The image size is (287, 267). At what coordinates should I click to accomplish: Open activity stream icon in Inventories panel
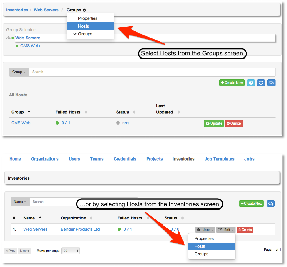(x=271, y=204)
